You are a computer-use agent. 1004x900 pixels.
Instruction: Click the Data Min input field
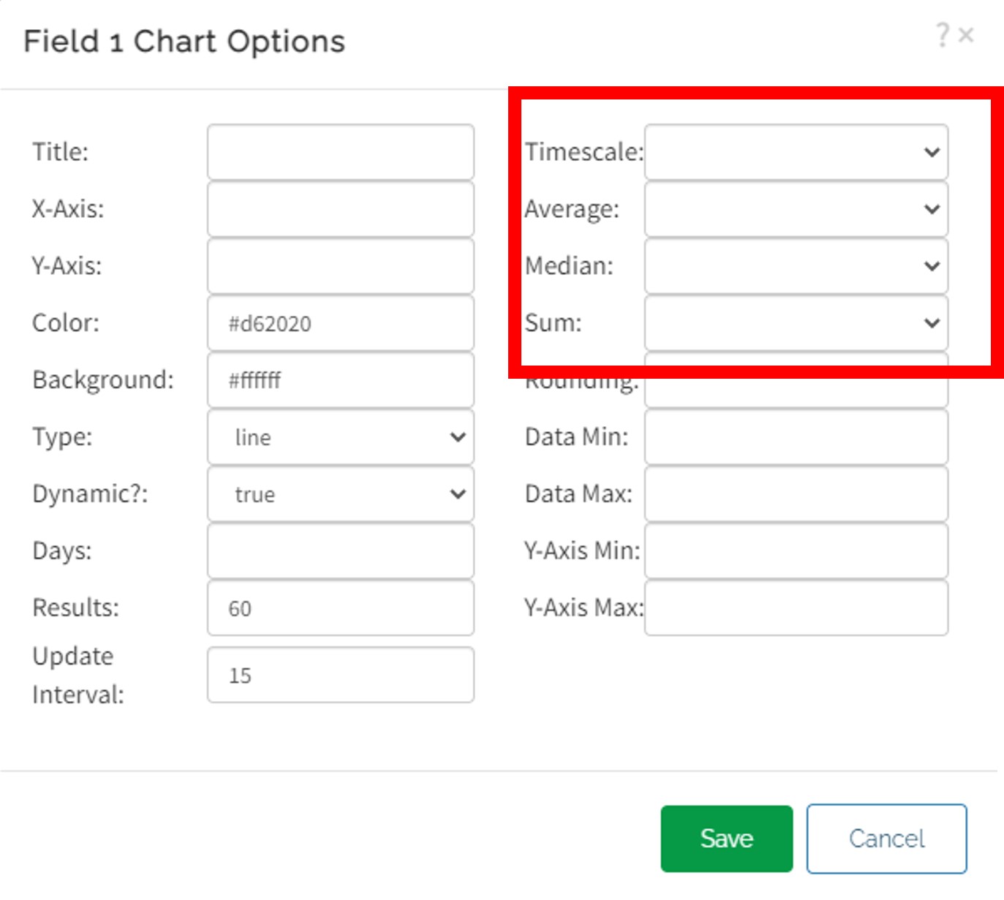[x=796, y=437]
